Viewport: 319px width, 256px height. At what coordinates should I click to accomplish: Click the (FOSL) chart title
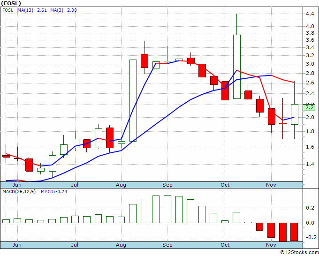click(11, 3)
